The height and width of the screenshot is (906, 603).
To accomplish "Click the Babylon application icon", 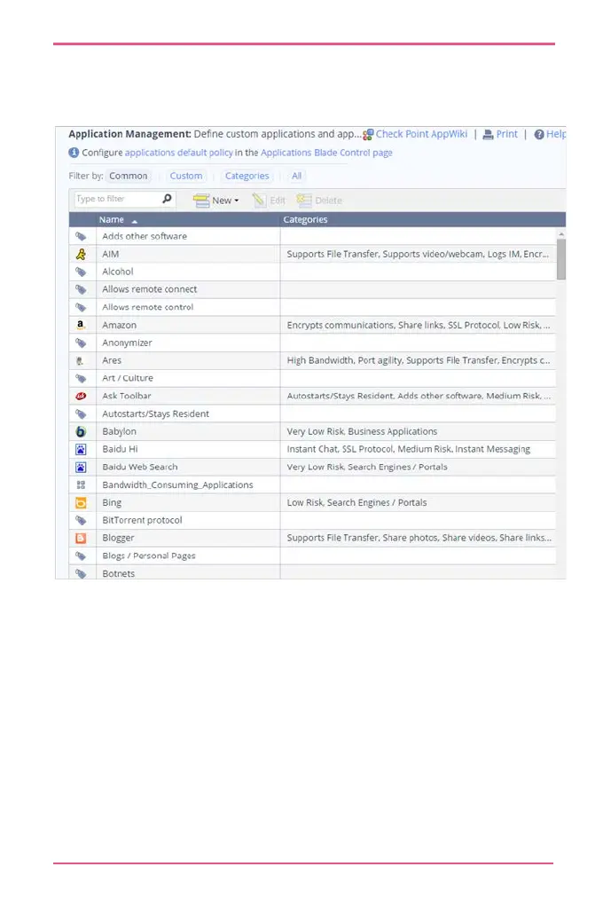I will (x=81, y=431).
